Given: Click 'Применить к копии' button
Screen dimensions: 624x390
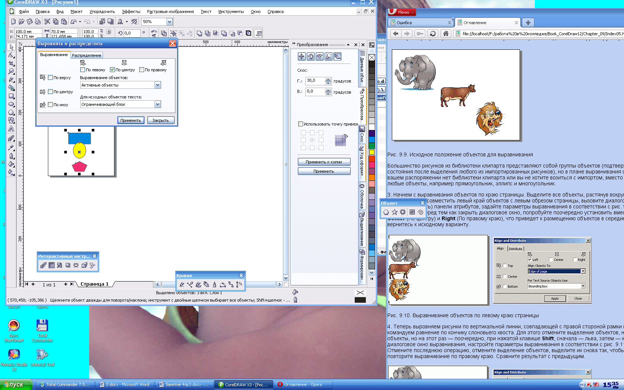Looking at the screenshot, I should click(324, 162).
